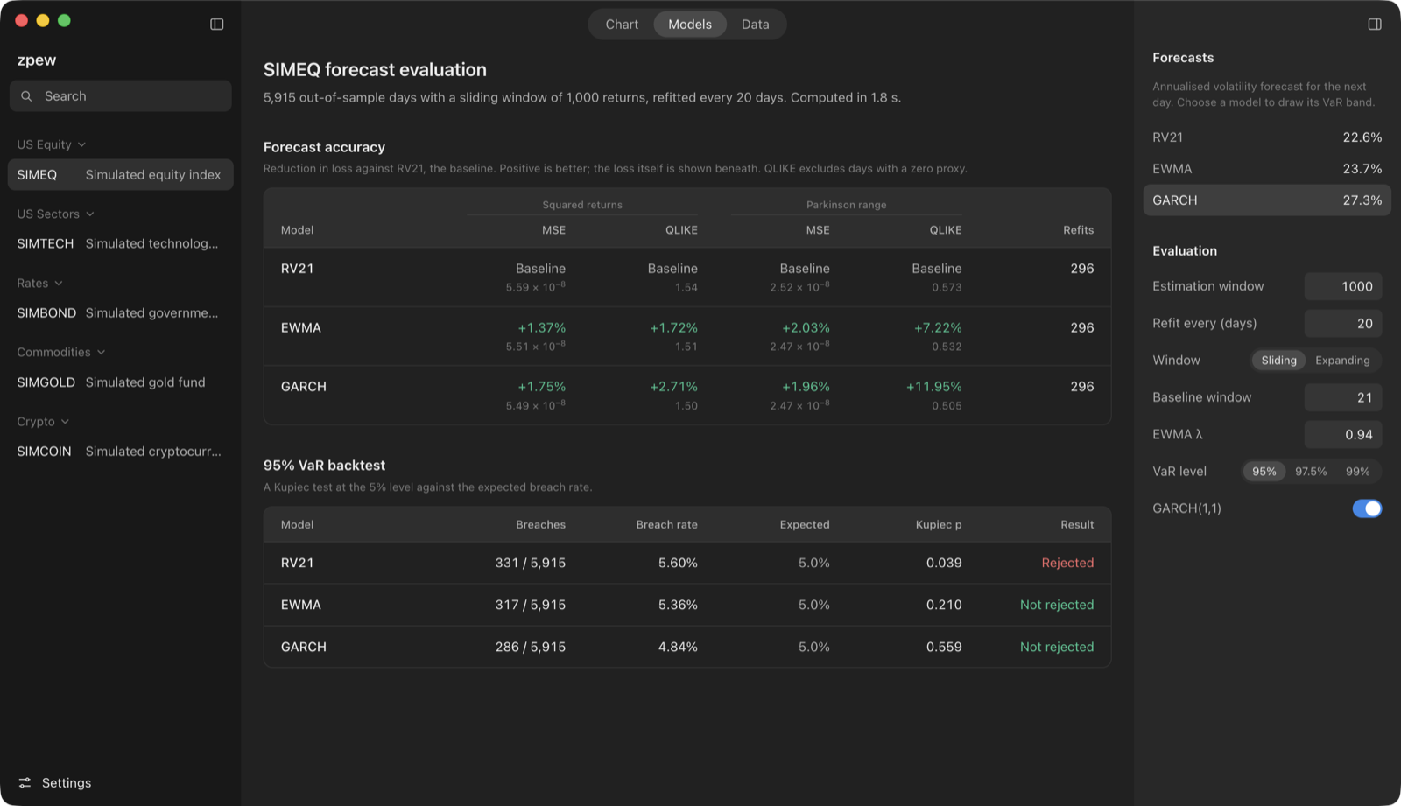1401x806 pixels.
Task: Set VaR level to 99%
Action: coord(1357,472)
